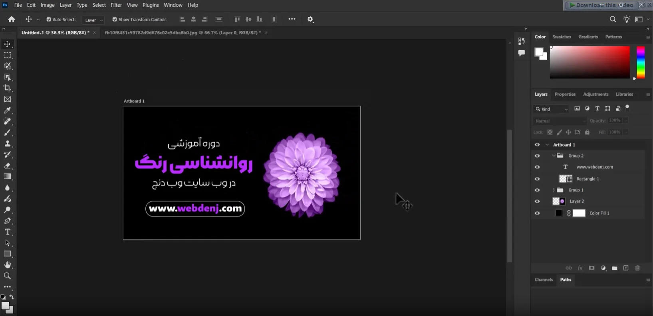
Task: Click the layer style fx icon
Action: click(580, 268)
